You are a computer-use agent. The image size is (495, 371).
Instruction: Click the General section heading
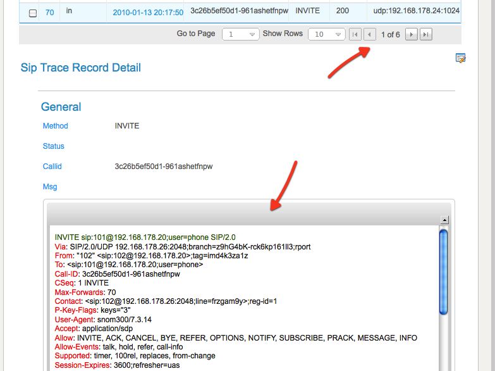(x=61, y=107)
